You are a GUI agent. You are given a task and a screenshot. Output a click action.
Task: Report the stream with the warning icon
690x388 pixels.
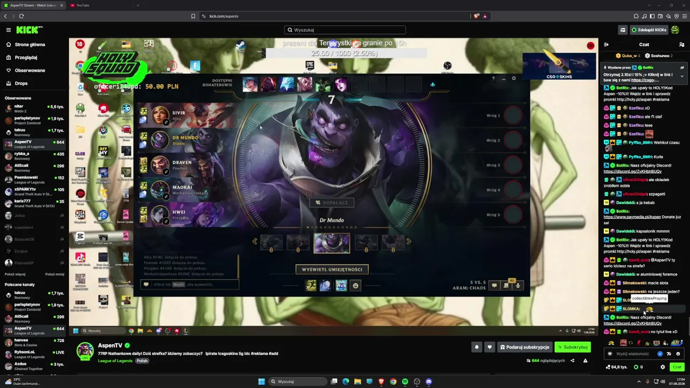[585, 361]
